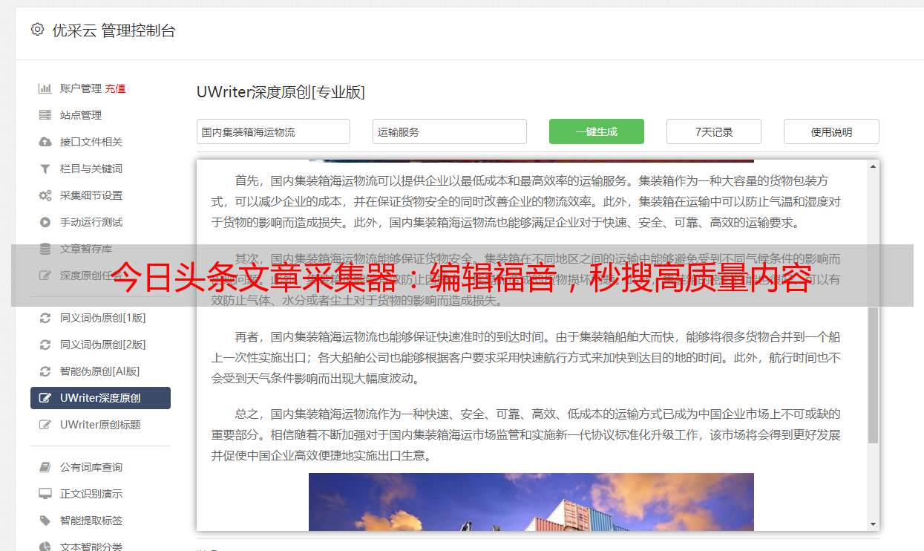Image resolution: width=924 pixels, height=551 pixels.
Task: Click the bar chart icon for 账户管理
Action: [45, 88]
